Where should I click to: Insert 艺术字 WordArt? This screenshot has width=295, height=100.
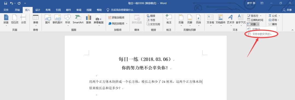click(231, 20)
